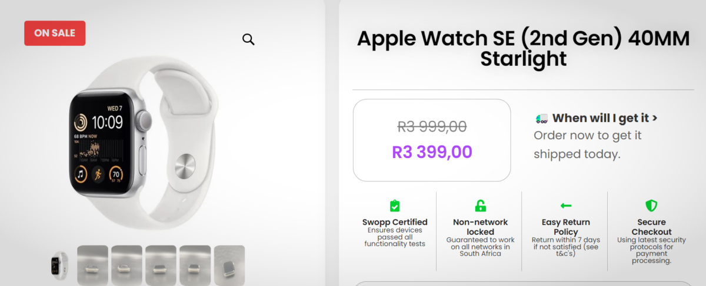Image resolution: width=706 pixels, height=286 pixels.
Task: Select the second gallery thumbnail
Action: point(93,265)
